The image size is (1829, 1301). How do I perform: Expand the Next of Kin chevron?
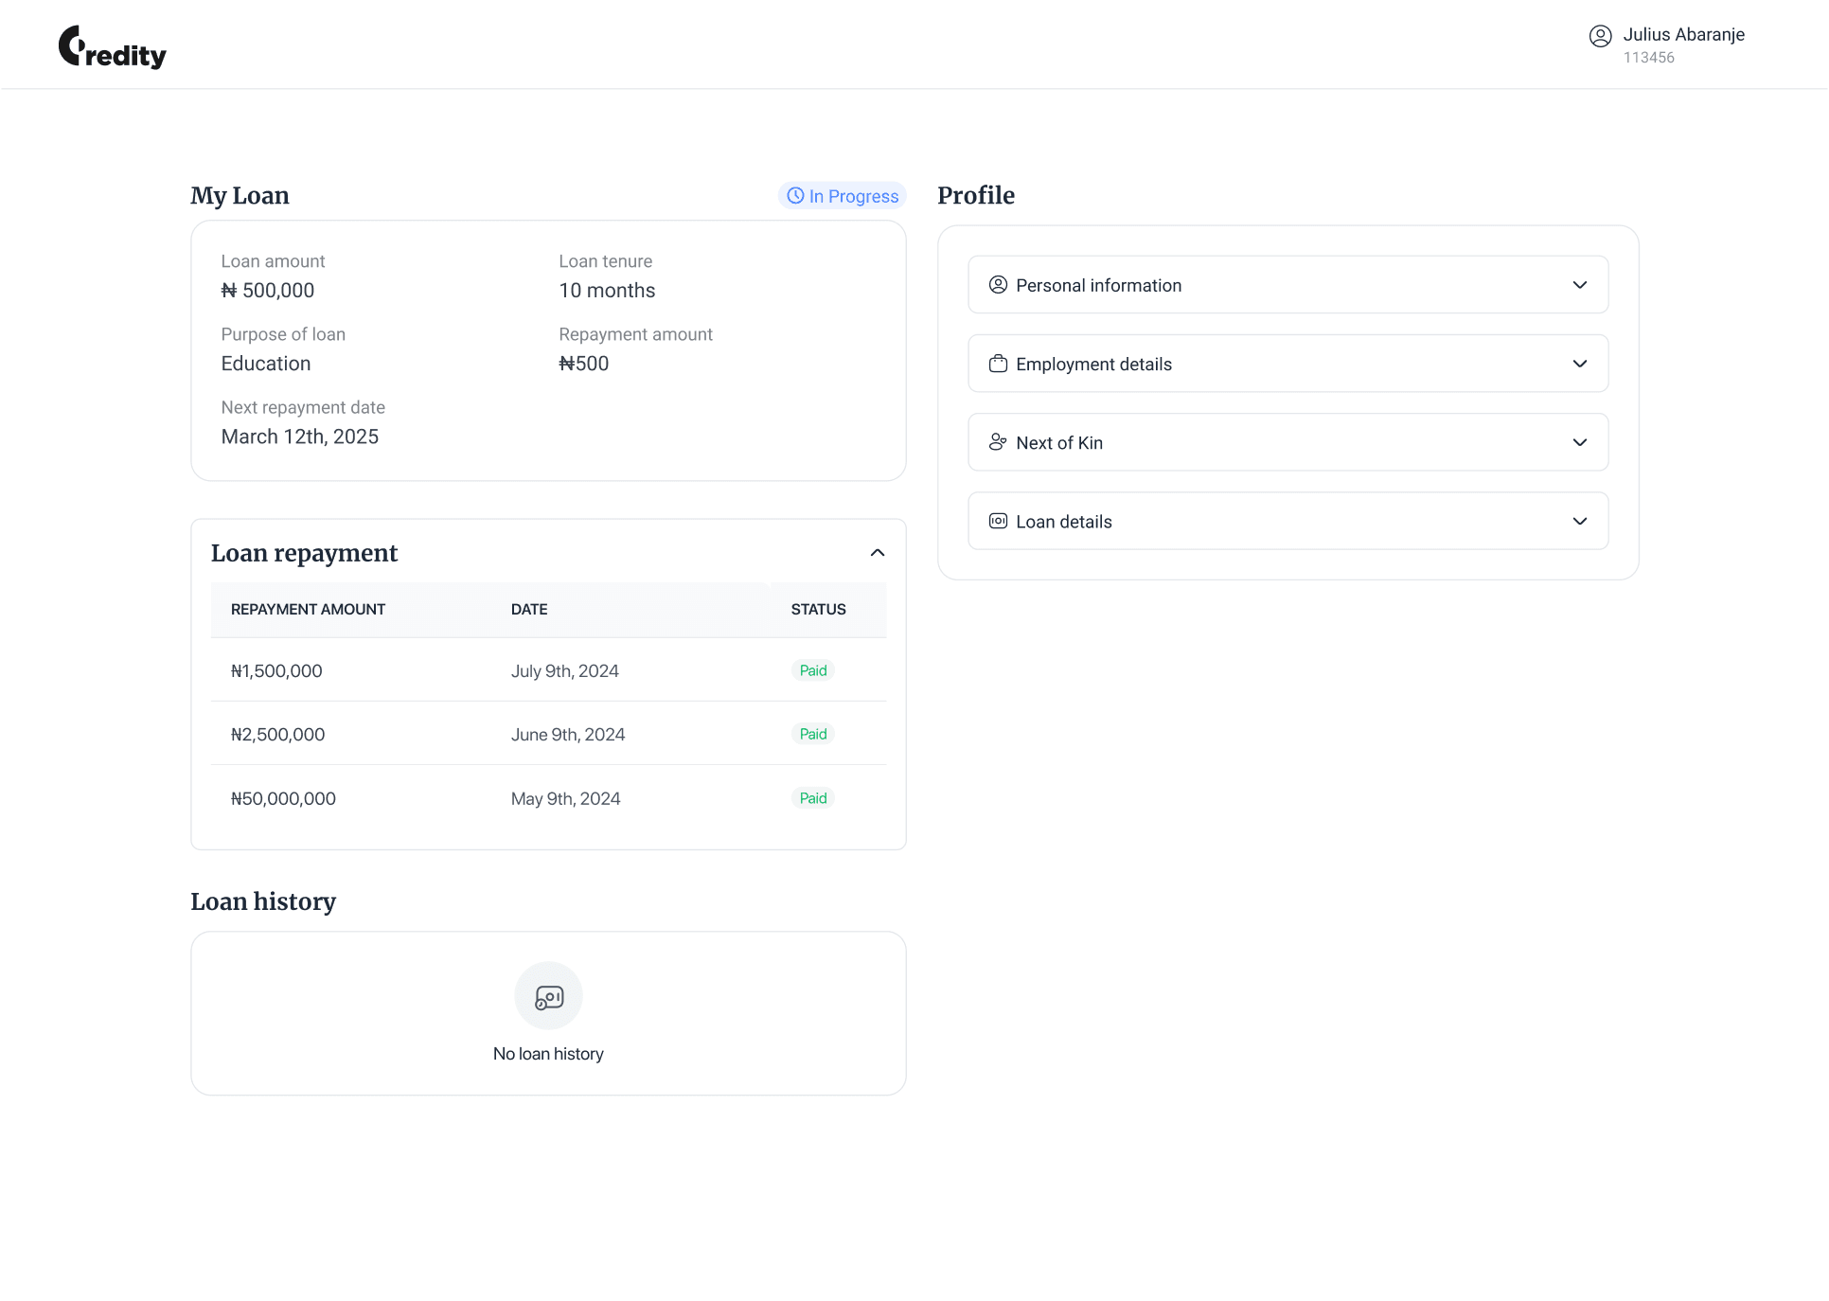(1579, 442)
